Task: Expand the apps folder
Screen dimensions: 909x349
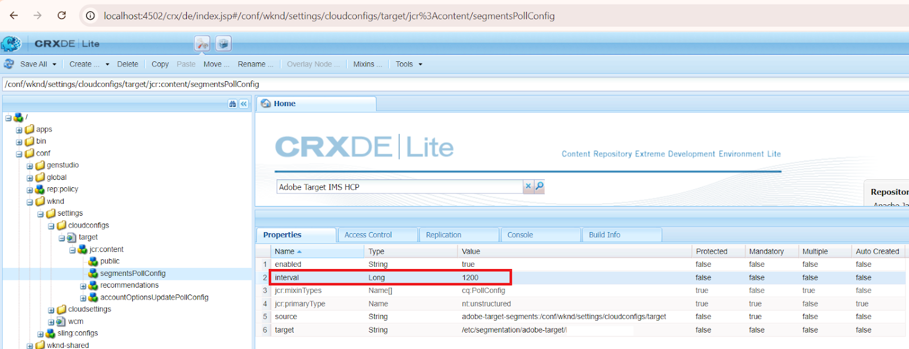Action: 19,130
